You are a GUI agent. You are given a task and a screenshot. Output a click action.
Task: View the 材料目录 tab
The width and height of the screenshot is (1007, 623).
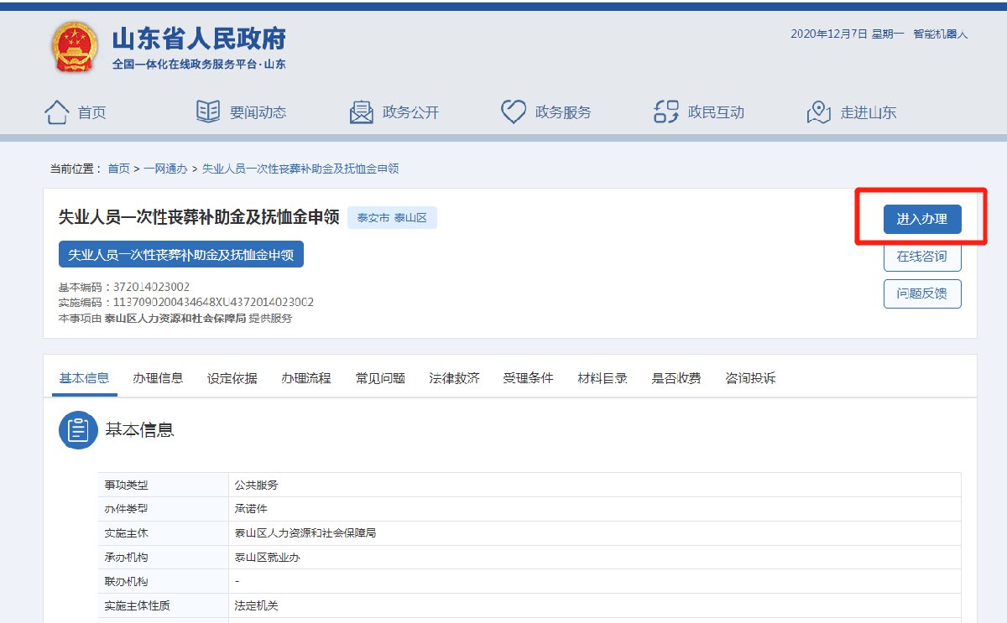pyautogui.click(x=603, y=378)
